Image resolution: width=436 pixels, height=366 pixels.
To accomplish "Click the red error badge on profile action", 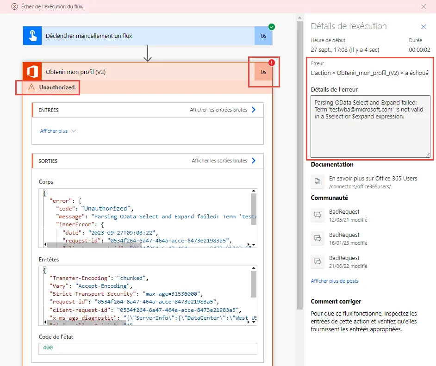I will (x=272, y=62).
